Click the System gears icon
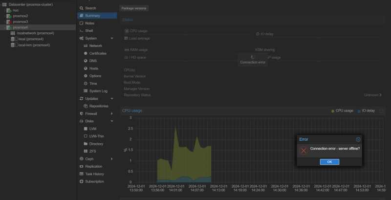This screenshot has width=391, height=200. pos(81,39)
